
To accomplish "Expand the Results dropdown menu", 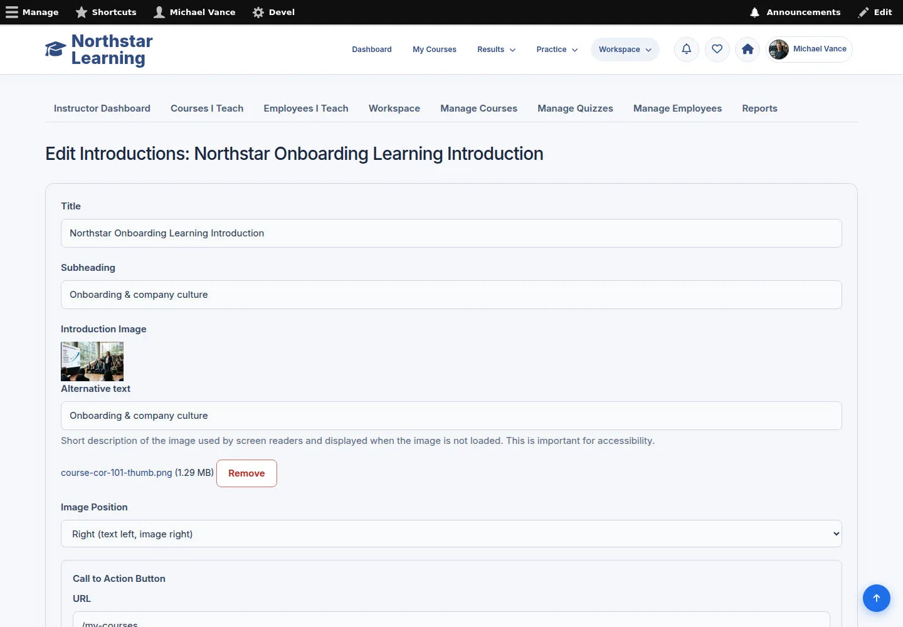I will [497, 50].
